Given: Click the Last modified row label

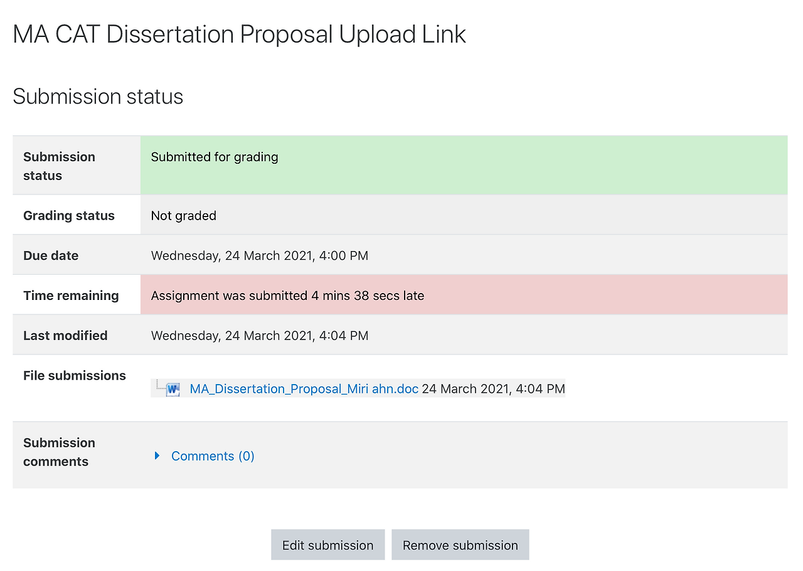Looking at the screenshot, I should pyautogui.click(x=65, y=336).
